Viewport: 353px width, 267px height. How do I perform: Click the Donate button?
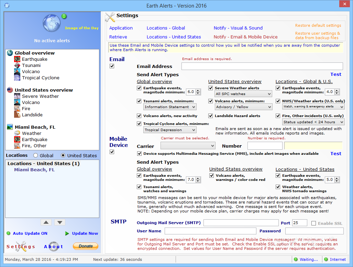pos(86,246)
